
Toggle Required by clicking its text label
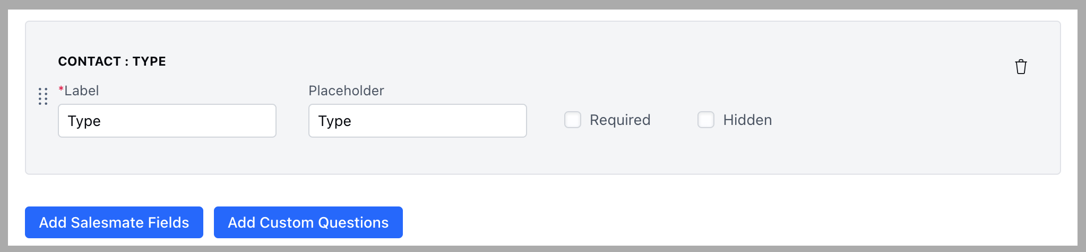pyautogui.click(x=620, y=120)
